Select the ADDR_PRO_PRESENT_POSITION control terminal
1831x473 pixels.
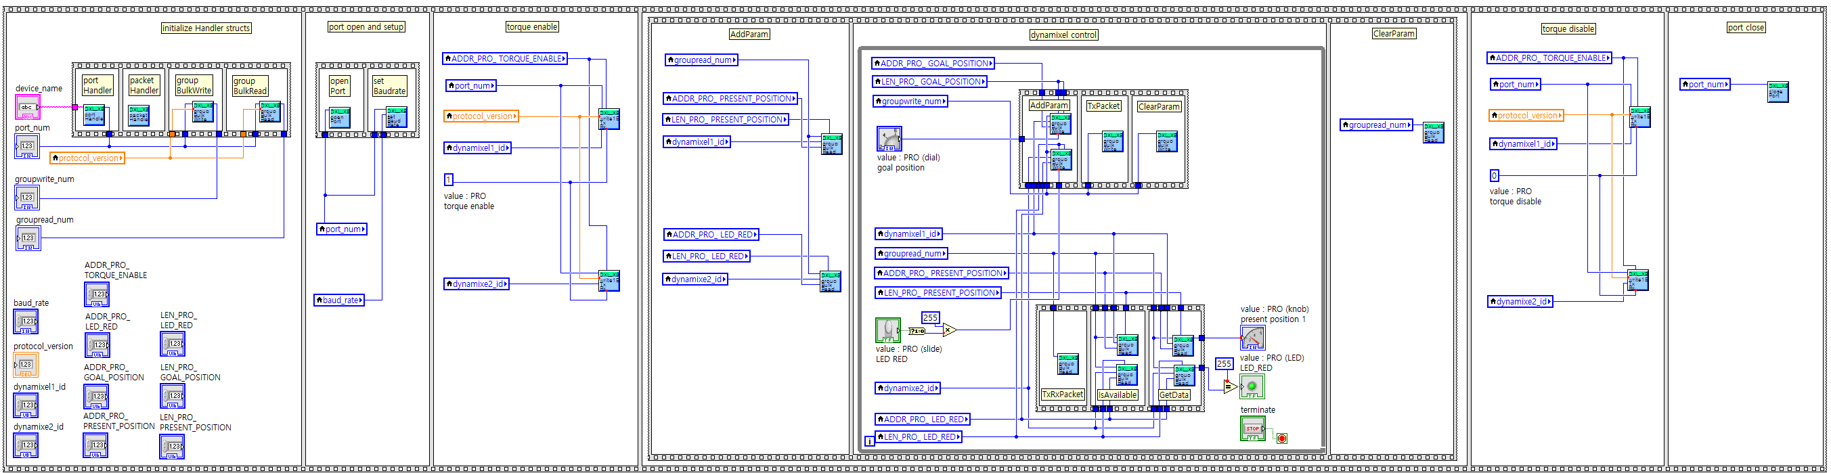(x=95, y=445)
